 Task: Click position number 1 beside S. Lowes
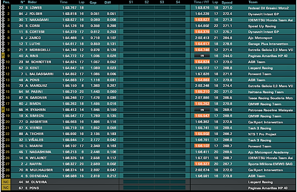(x=8, y=8)
